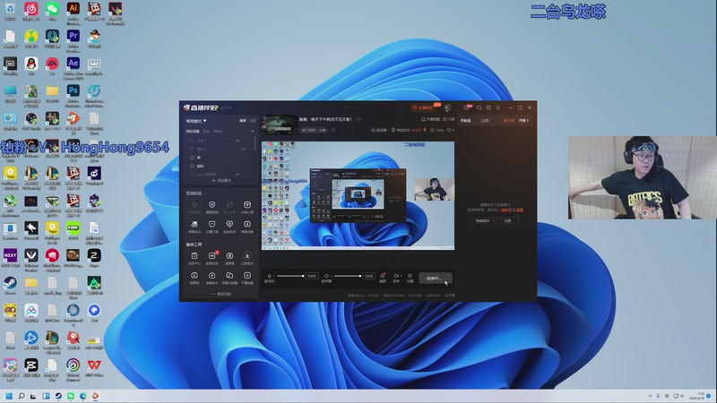
Task: Expand 更多功能 more functions at panel bottom
Action: click(220, 294)
